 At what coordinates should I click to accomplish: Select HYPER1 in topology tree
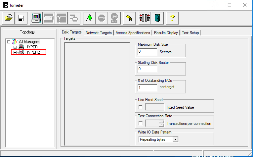pyautogui.click(x=32, y=47)
